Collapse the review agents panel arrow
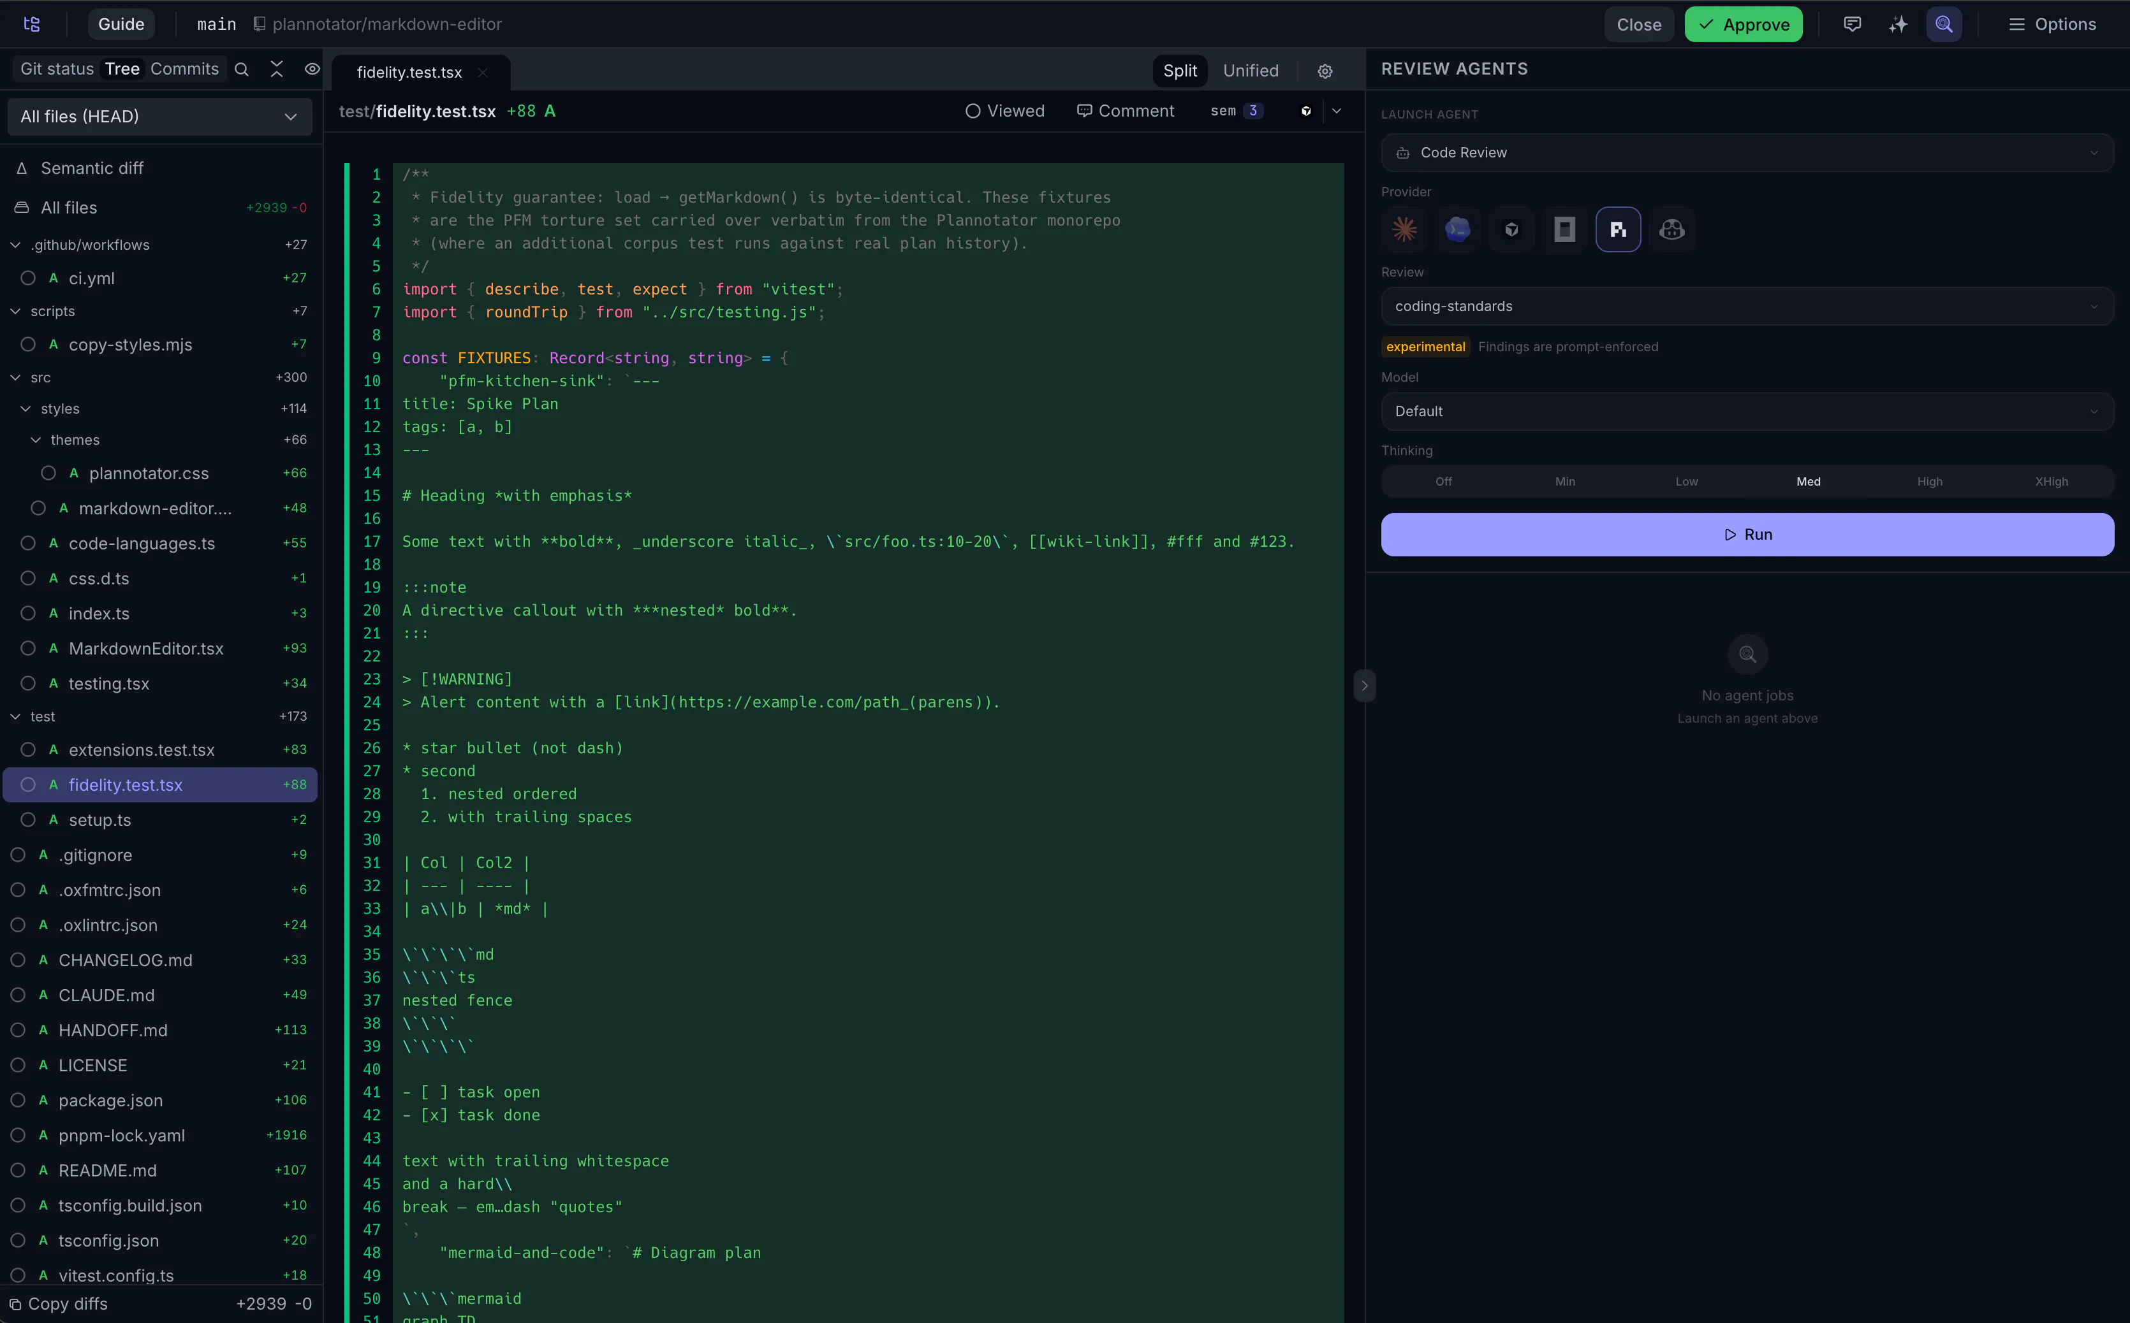This screenshot has width=2130, height=1323. click(x=1364, y=685)
